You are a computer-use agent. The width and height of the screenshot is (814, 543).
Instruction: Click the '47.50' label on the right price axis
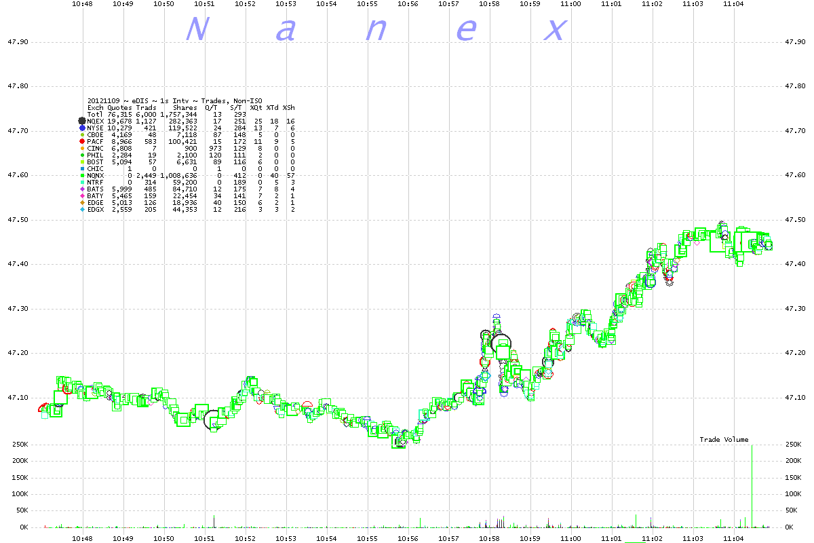[x=794, y=220]
